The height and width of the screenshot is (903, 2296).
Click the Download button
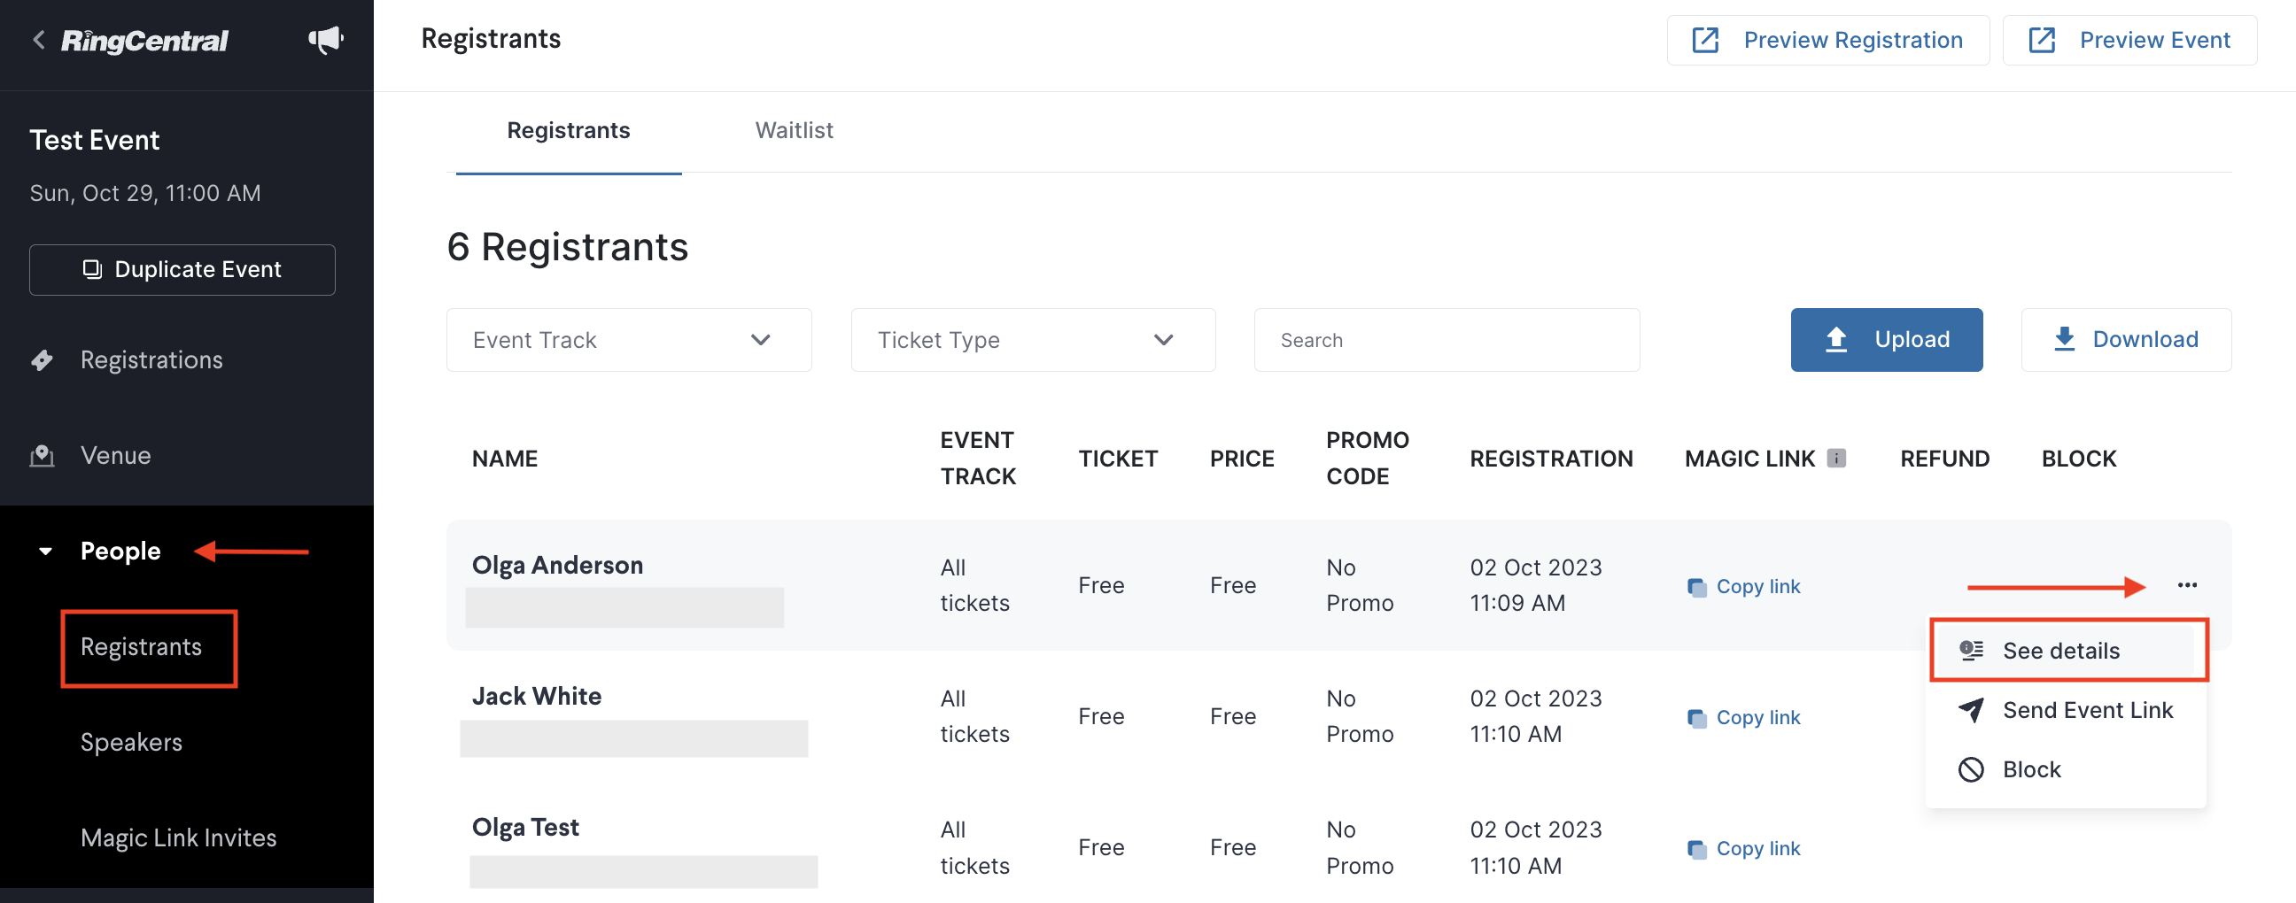coord(2126,340)
